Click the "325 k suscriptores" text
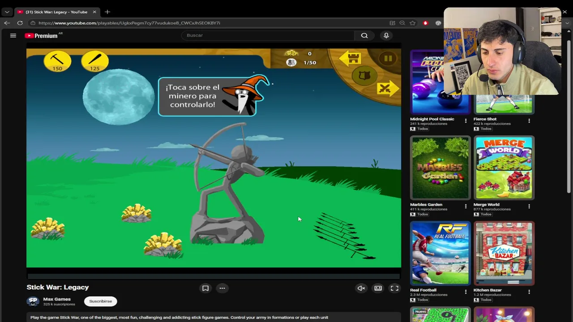573x322 pixels. tap(59, 305)
